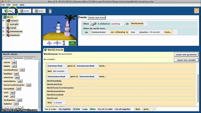Select the Loop tile
This screenshot has height=113, width=201.
[85, 109]
